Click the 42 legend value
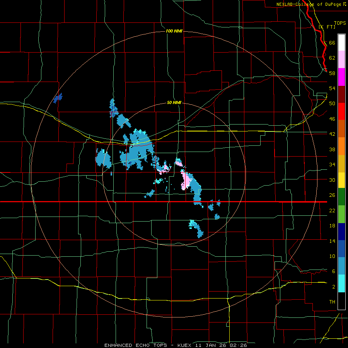The width and height of the screenshot is (348, 348). pyautogui.click(x=332, y=134)
